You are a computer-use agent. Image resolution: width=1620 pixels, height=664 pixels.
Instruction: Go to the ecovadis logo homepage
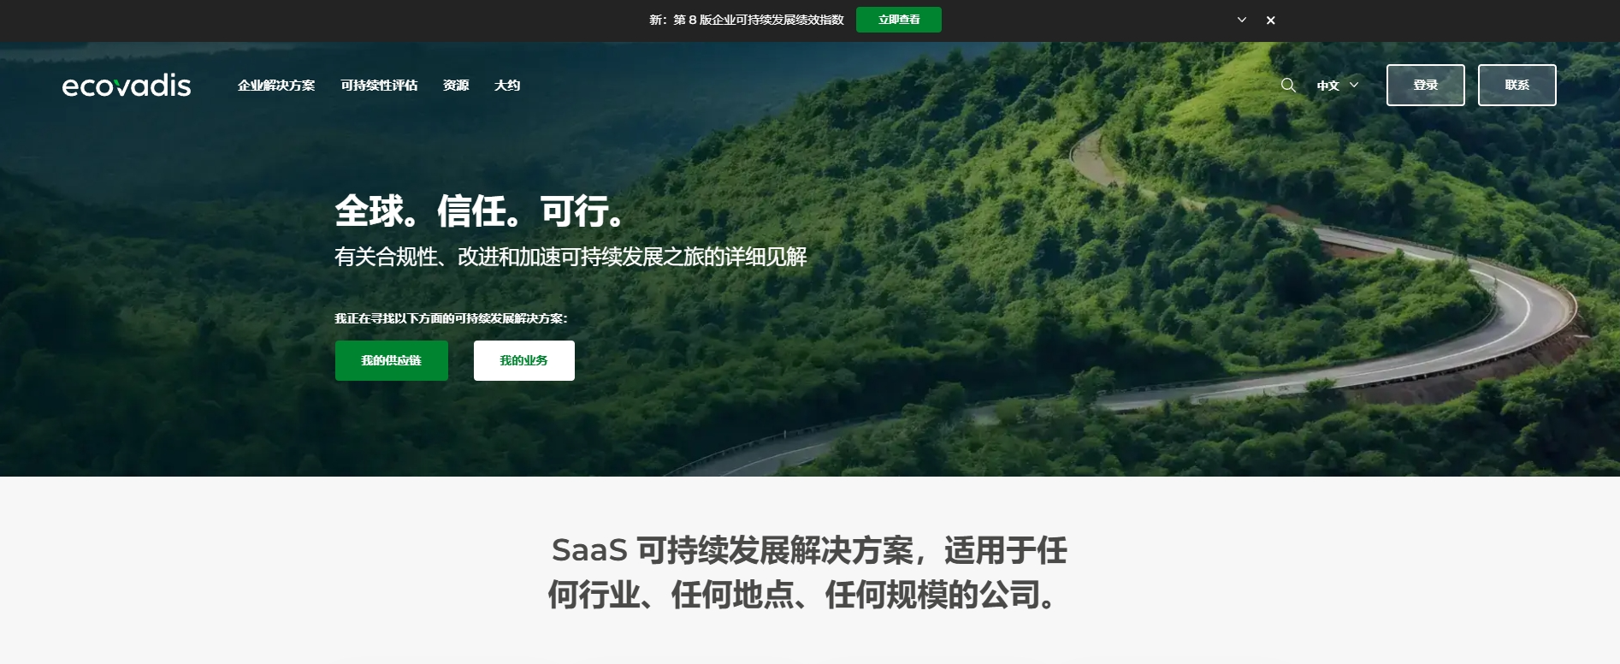(x=127, y=85)
